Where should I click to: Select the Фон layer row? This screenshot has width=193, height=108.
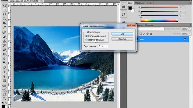(163, 39)
